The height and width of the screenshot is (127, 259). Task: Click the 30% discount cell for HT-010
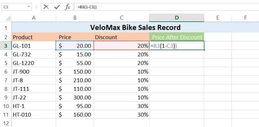121,115
